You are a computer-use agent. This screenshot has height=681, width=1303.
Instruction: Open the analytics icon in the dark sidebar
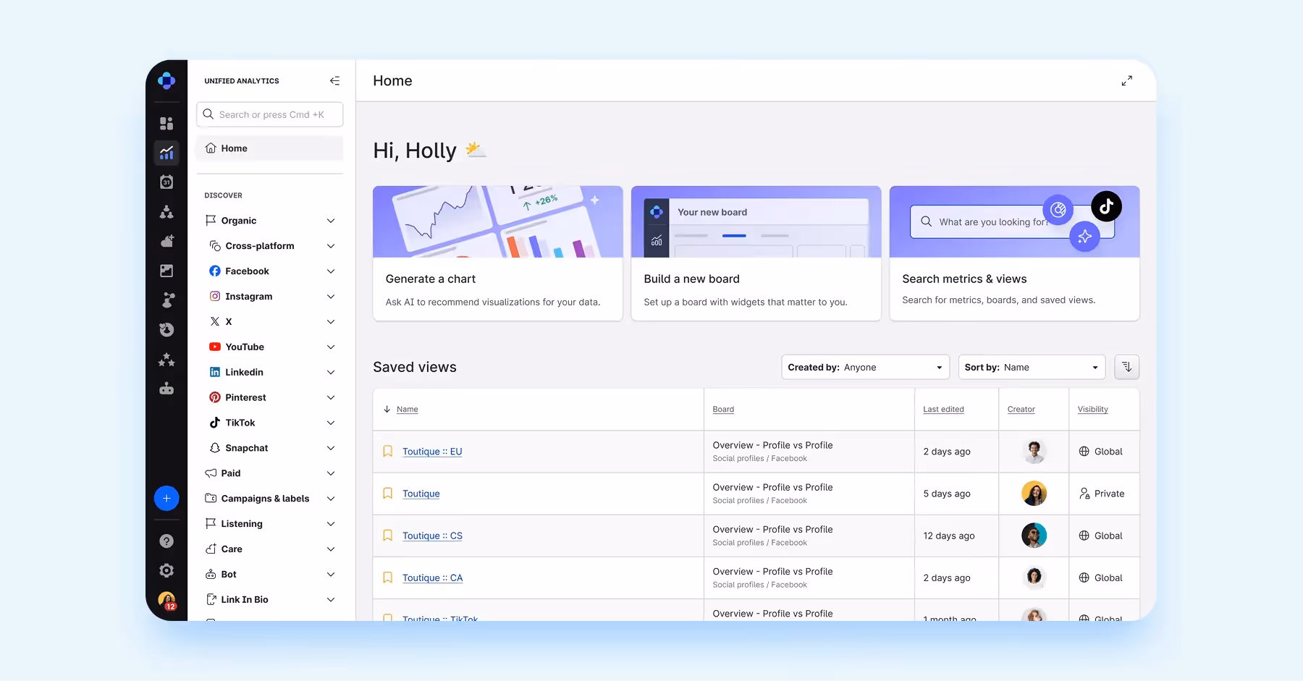click(166, 153)
